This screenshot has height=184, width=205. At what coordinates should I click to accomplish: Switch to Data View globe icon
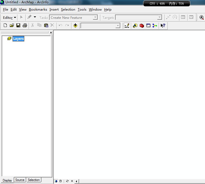coord(56,181)
